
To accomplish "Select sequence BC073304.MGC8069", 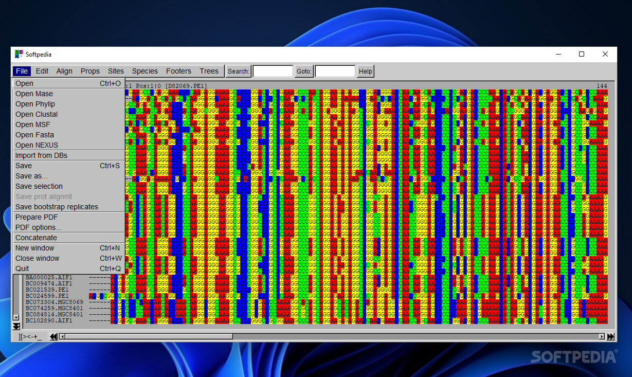I will pyautogui.click(x=55, y=302).
